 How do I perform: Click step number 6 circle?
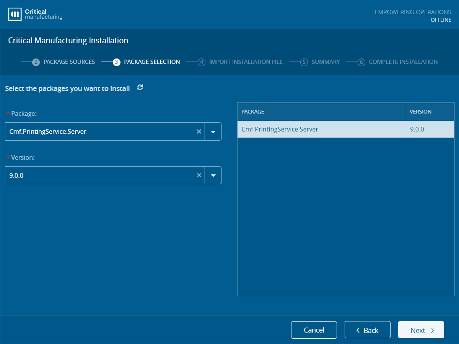pyautogui.click(x=361, y=62)
